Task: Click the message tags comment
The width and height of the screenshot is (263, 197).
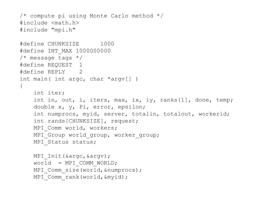Action: click(x=51, y=58)
